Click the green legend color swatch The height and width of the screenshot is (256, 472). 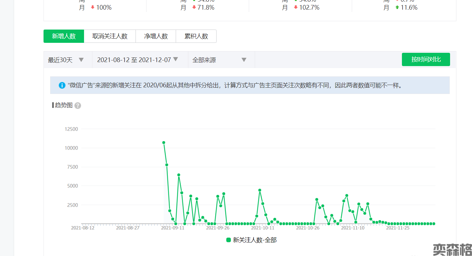[229, 240]
